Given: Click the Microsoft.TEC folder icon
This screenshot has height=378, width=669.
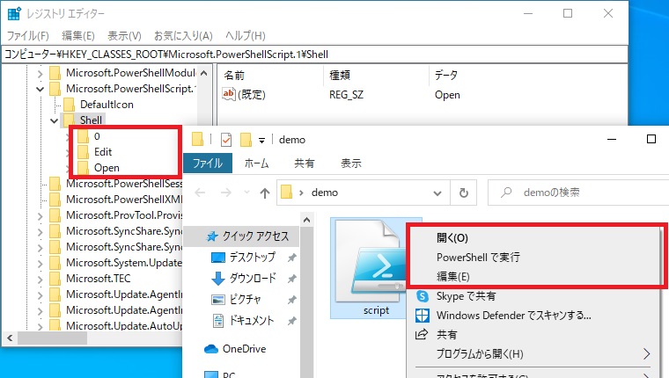Looking at the screenshot, I should [55, 279].
